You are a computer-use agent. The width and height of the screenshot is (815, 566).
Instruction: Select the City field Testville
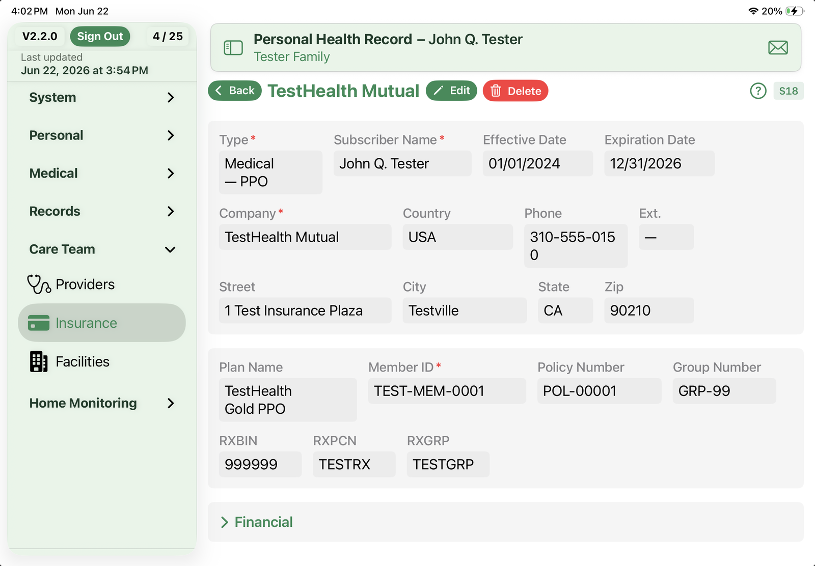click(465, 310)
